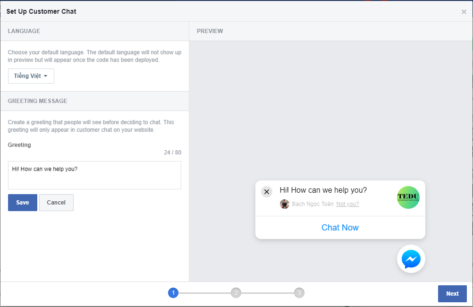473x307 pixels.
Task: Go to step 1 in the progress indicator
Action: tap(173, 293)
